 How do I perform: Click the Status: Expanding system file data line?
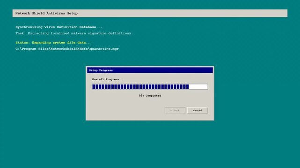click(53, 42)
